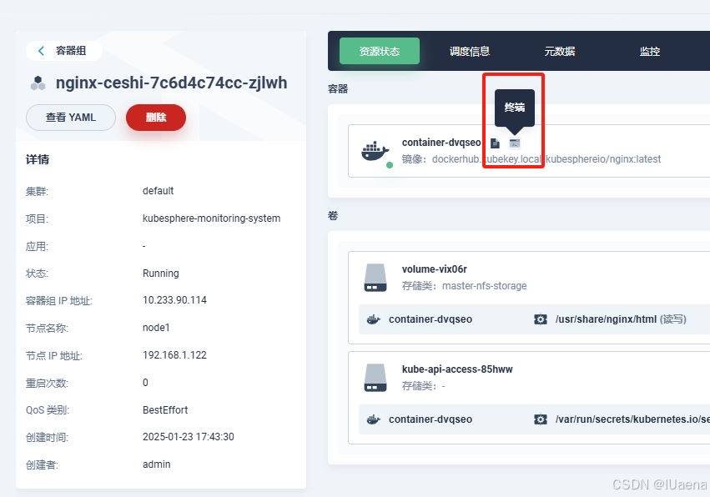Click node name node1
Image resolution: width=710 pixels, height=497 pixels.
pos(156,328)
